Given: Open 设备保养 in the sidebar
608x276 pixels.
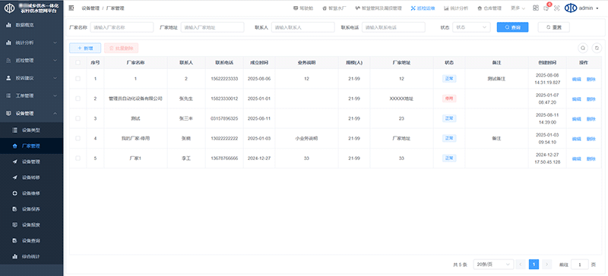Looking at the screenshot, I should point(31,209).
